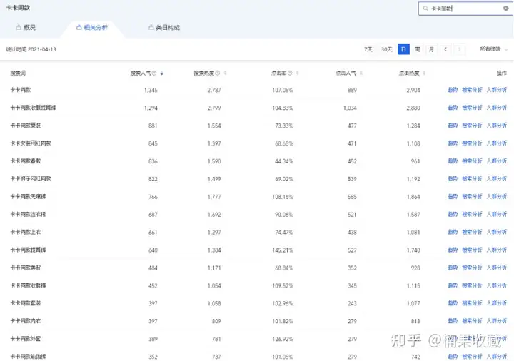
Task: Open the 类目构成 tab
Action: 164,28
